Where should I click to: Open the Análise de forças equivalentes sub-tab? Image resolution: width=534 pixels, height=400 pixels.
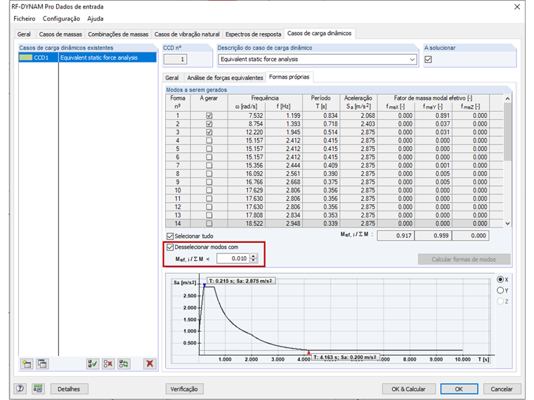[x=225, y=78]
